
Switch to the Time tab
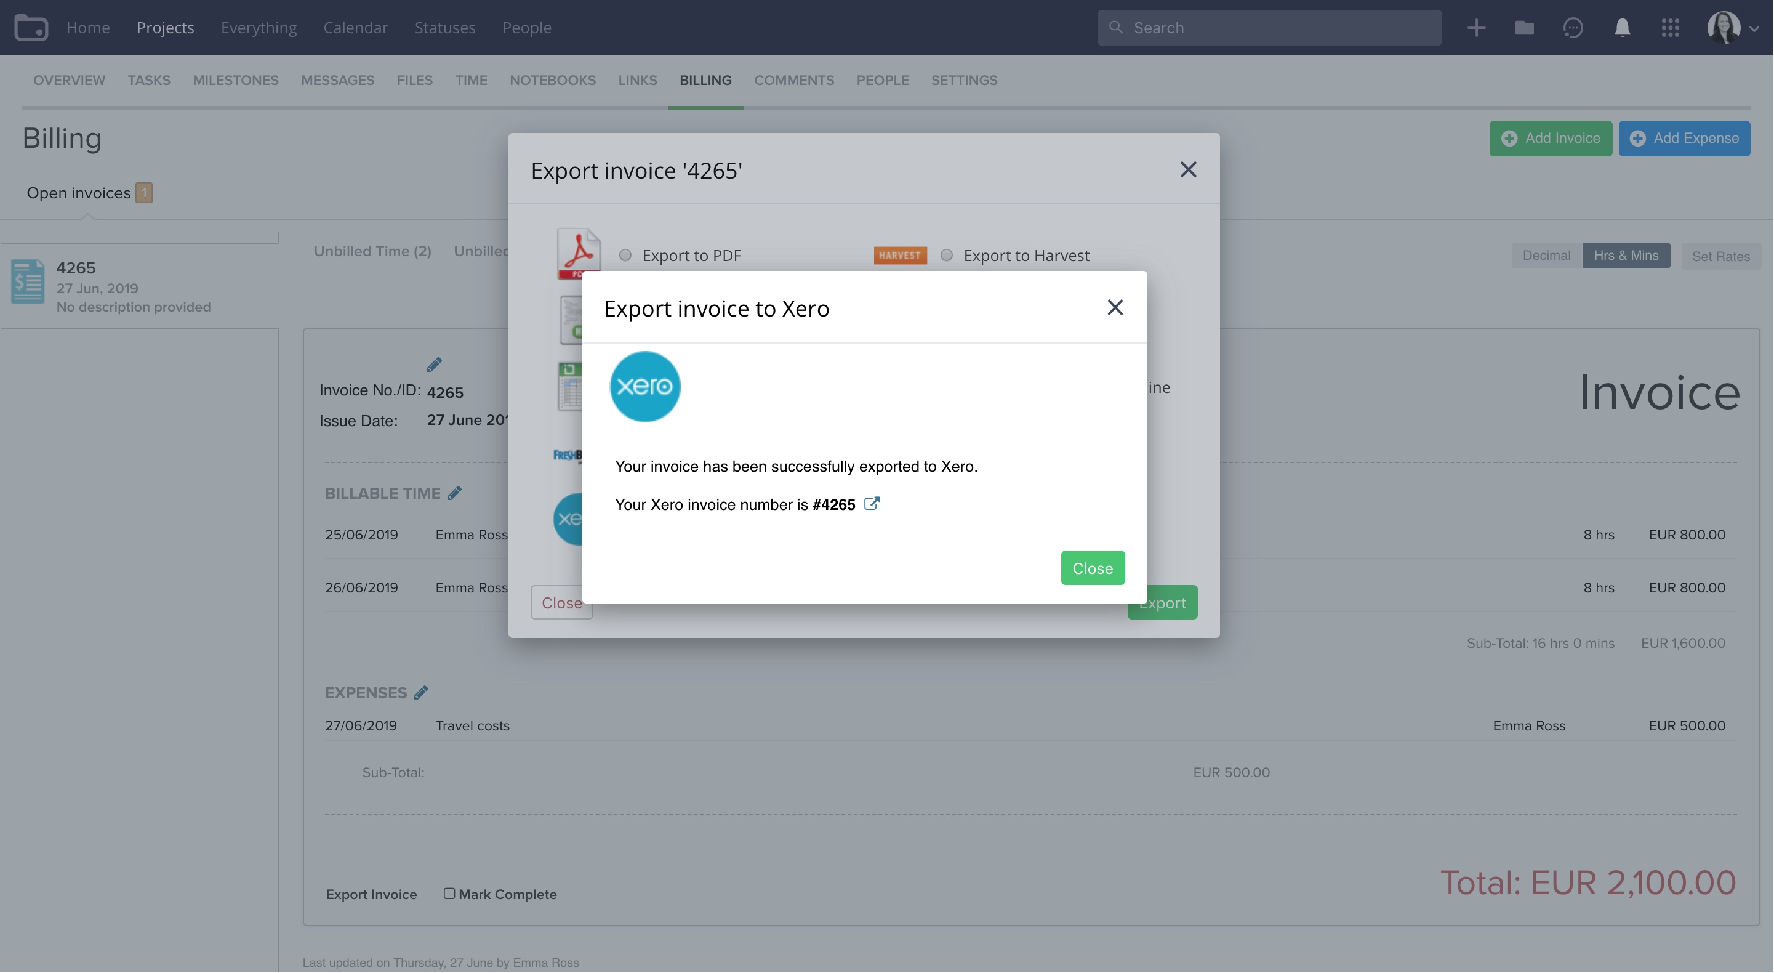[471, 80]
